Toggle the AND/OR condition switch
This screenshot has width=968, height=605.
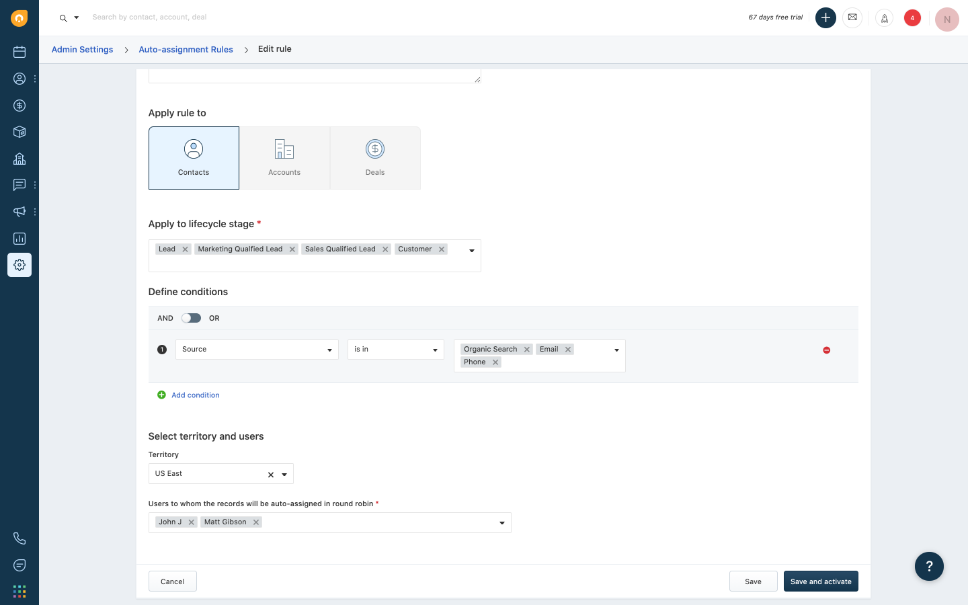coord(191,318)
